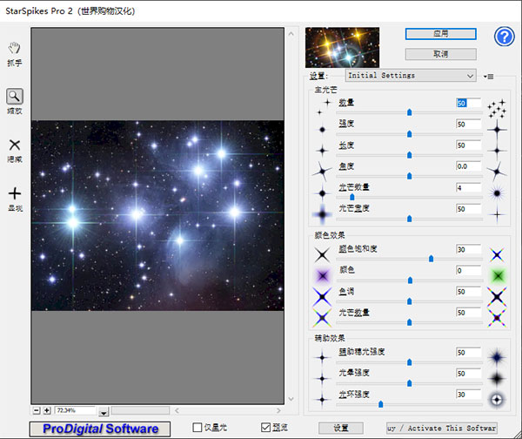Click the 角度 value input field
The image size is (522, 439).
[467, 165]
